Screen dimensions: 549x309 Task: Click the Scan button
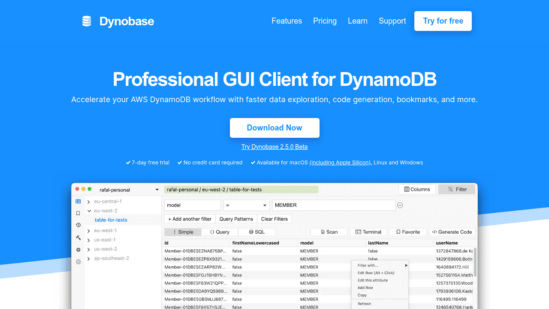[329, 232]
